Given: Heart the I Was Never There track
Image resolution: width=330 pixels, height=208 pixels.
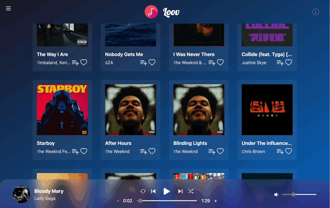Looking at the screenshot, I should pyautogui.click(x=220, y=63).
